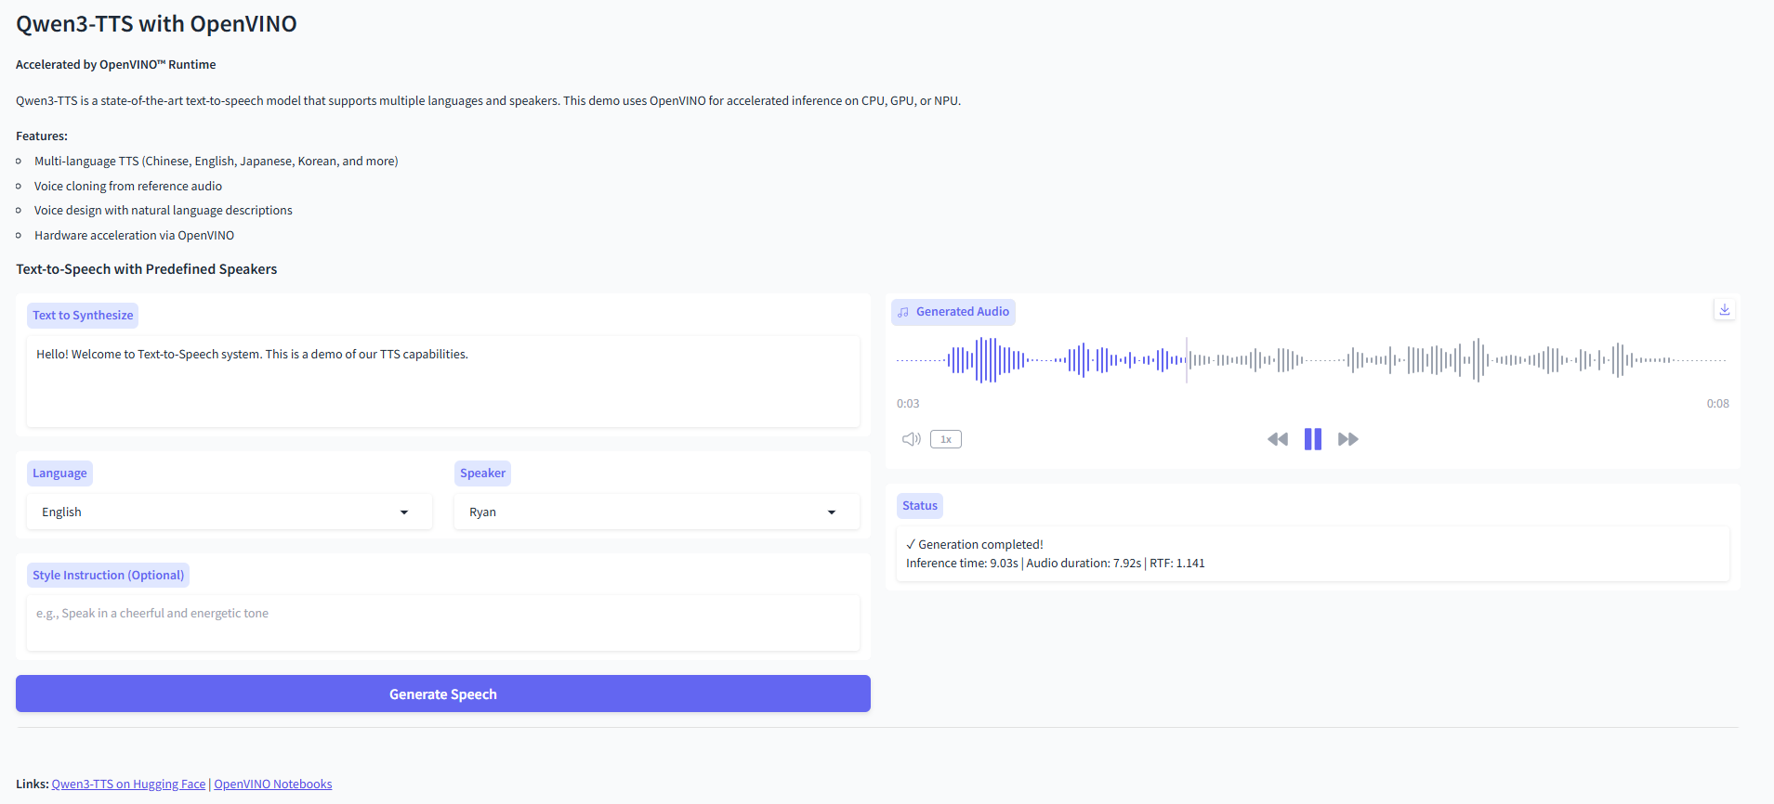Screen dimensions: 1774x804
Task: Click the Language field label
Action: [x=59, y=473]
